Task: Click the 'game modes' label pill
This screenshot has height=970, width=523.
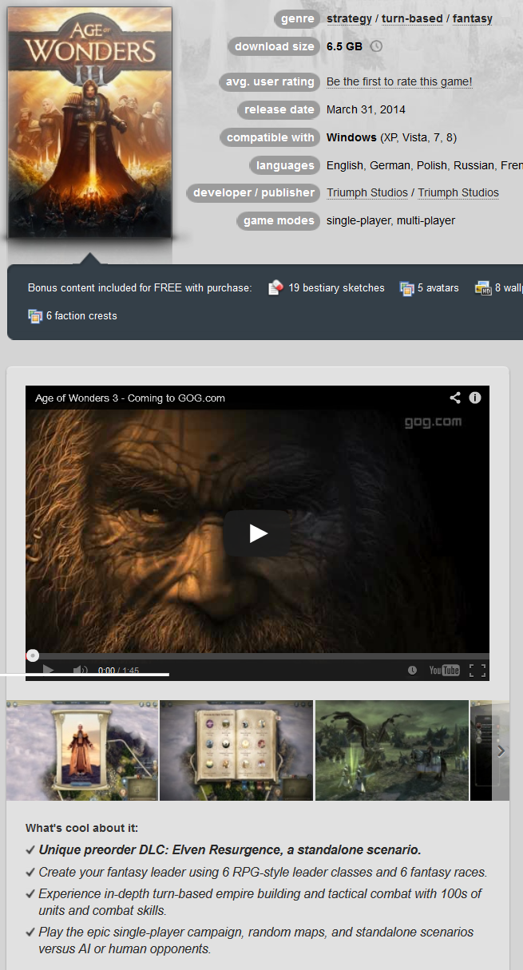Action: pyautogui.click(x=279, y=220)
